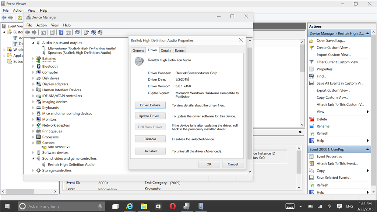Open Opera browser from the taskbar
Image resolution: width=377 pixels, height=212 pixels.
[172, 206]
